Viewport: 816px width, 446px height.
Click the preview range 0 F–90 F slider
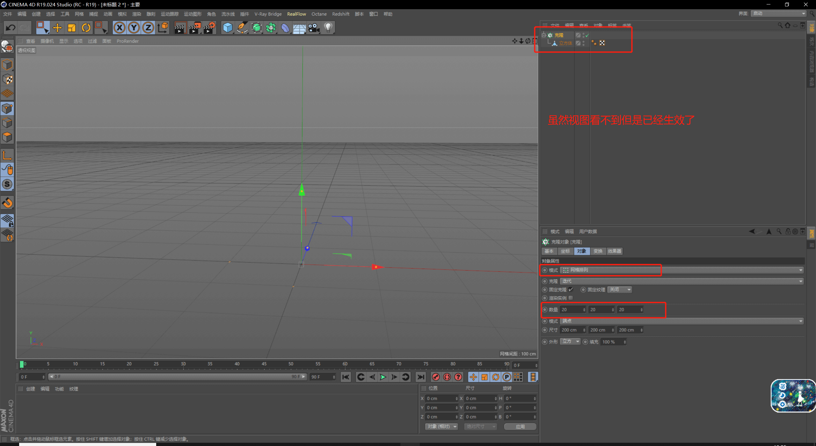point(177,377)
